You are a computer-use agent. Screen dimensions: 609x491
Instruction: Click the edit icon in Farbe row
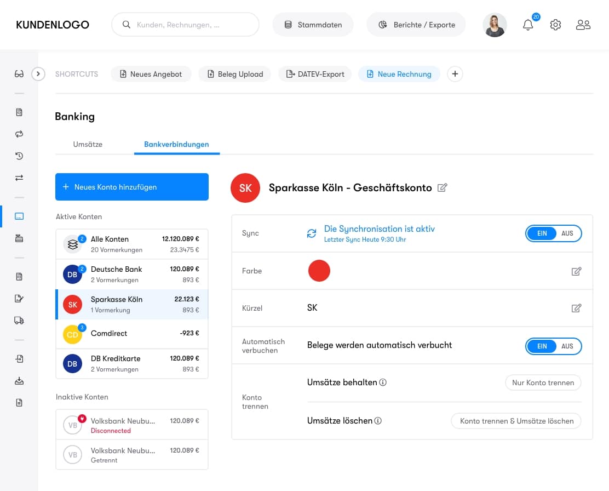click(x=576, y=271)
